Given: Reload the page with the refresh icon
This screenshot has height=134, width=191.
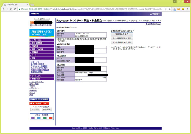Looking at the screenshot, I should pyautogui.click(x=11, y=9).
